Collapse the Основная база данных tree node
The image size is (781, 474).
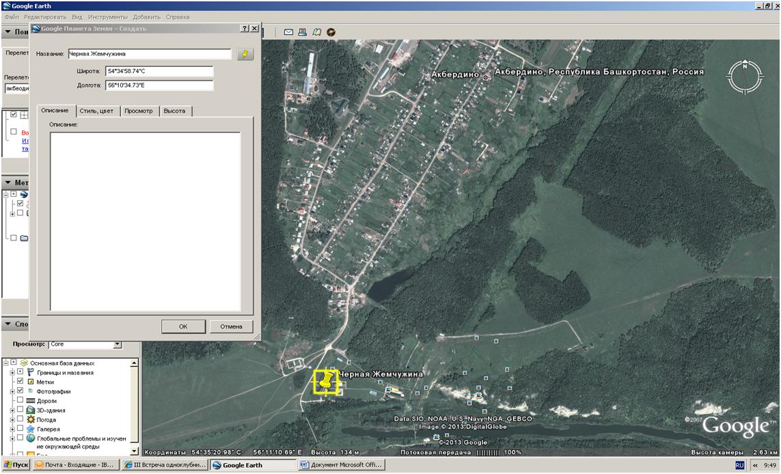pyautogui.click(x=6, y=363)
